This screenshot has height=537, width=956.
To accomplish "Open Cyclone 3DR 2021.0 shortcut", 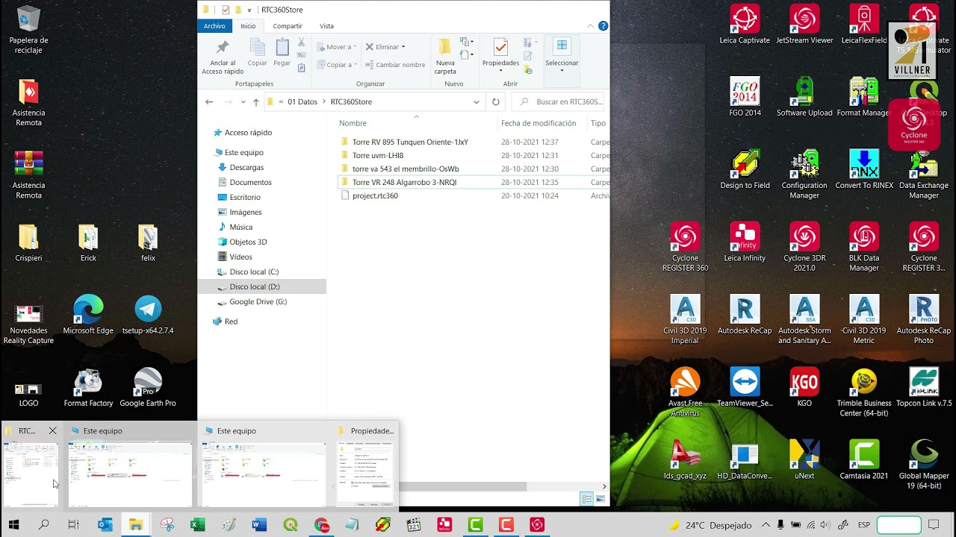I will point(804,247).
